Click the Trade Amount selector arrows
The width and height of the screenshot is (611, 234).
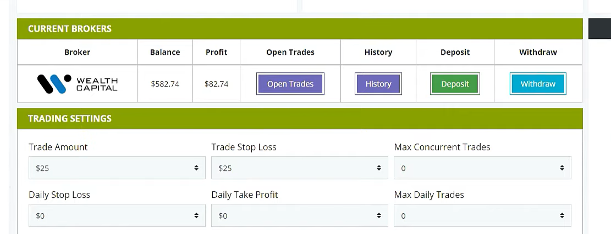coord(196,168)
